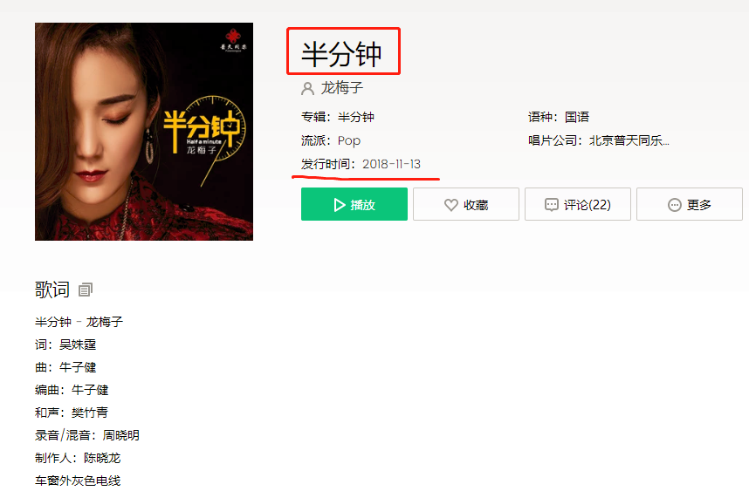749x491 pixels.
Task: Open the 评论(22) comments button
Action: pos(578,204)
